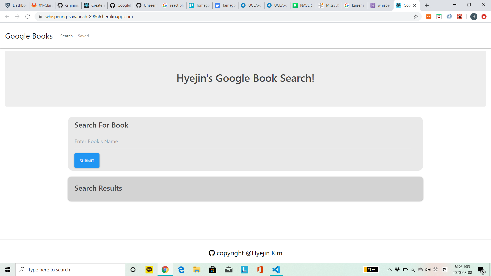Click the Google Books brand title
Viewport: 491px width, 276px height.
coord(29,36)
